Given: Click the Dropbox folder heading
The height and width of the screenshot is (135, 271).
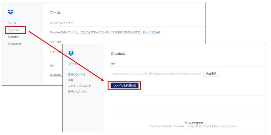Looking at the screenshot, I should point(118,54).
